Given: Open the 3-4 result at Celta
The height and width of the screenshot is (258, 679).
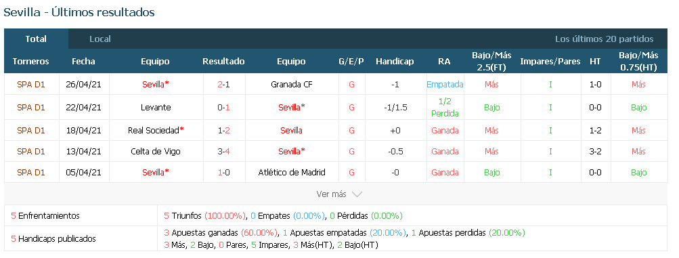Looking at the screenshot, I should [223, 152].
